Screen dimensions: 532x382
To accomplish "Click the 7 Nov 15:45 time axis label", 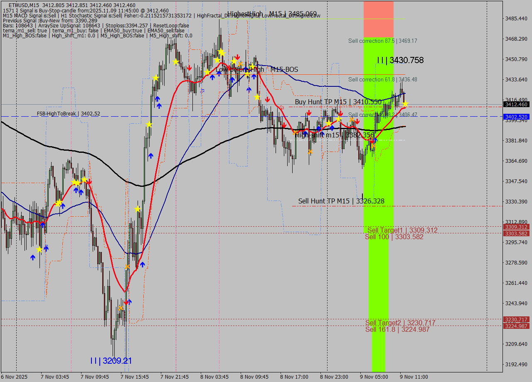I will tap(135, 377).
